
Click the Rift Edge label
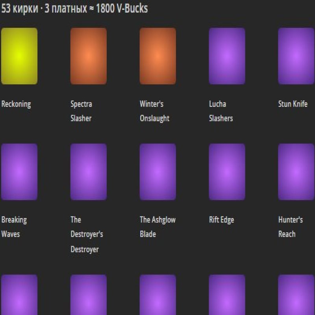click(x=220, y=220)
